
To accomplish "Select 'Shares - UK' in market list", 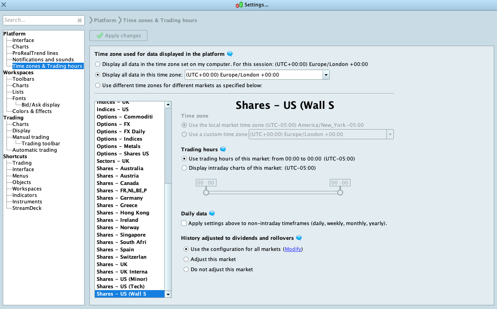I will (x=129, y=264).
